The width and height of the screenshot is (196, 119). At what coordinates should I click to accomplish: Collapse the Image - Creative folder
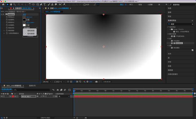pyautogui.click(x=170, y=29)
